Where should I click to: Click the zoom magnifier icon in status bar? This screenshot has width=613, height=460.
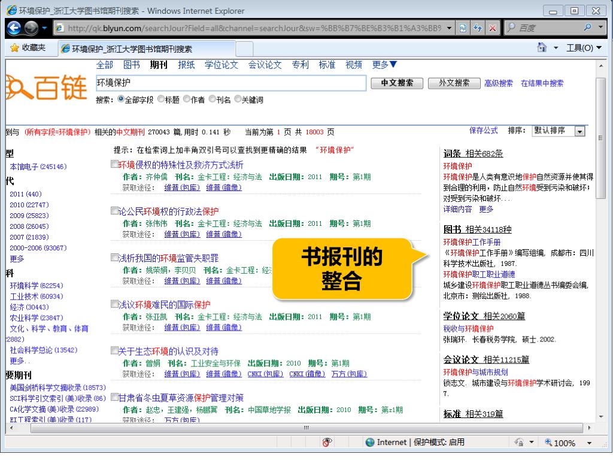tap(548, 443)
